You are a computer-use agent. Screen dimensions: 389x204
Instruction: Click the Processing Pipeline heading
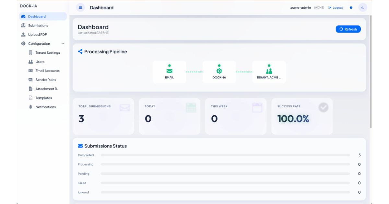click(x=106, y=51)
